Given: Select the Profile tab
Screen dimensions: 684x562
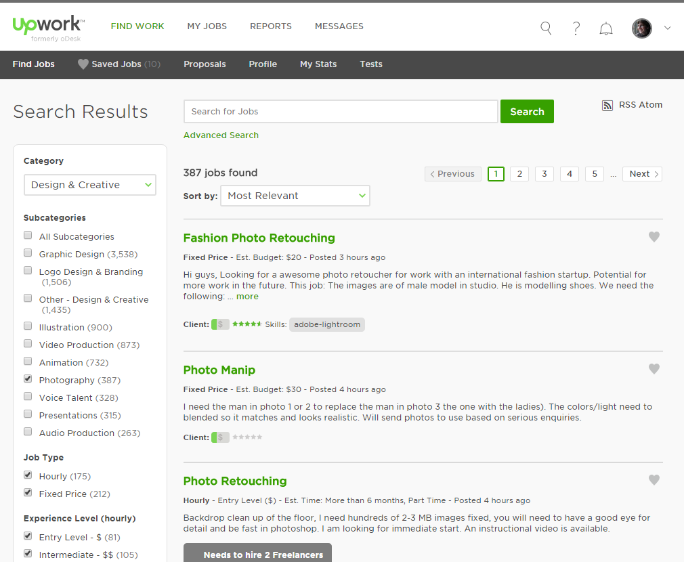Looking at the screenshot, I should (x=263, y=64).
